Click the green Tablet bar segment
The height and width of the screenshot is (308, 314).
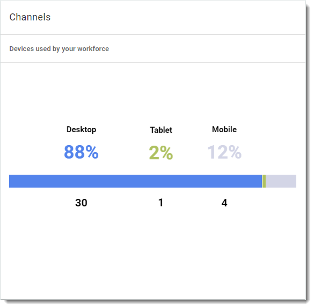point(264,181)
